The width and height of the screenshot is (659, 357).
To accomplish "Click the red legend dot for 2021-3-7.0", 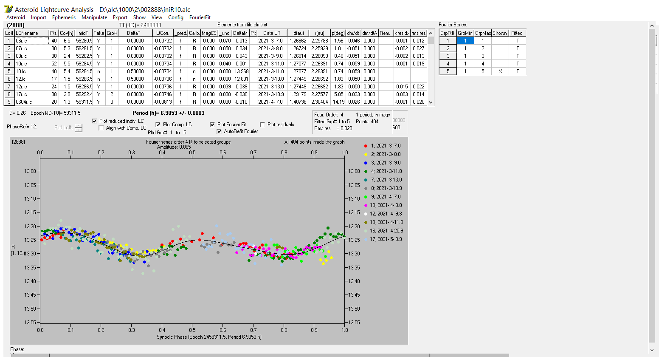I will point(366,146).
